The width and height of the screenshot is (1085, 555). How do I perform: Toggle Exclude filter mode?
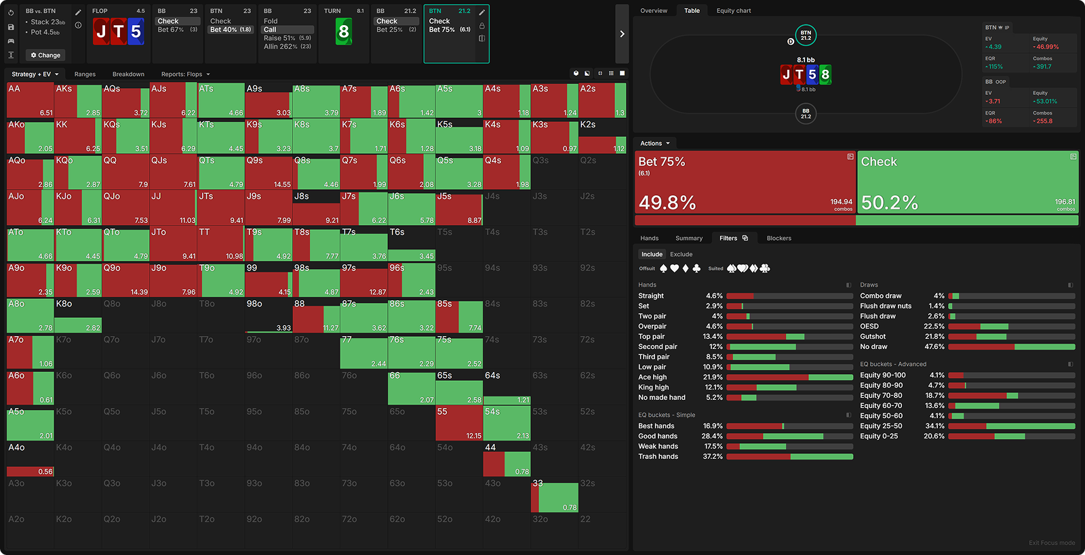pyautogui.click(x=681, y=254)
